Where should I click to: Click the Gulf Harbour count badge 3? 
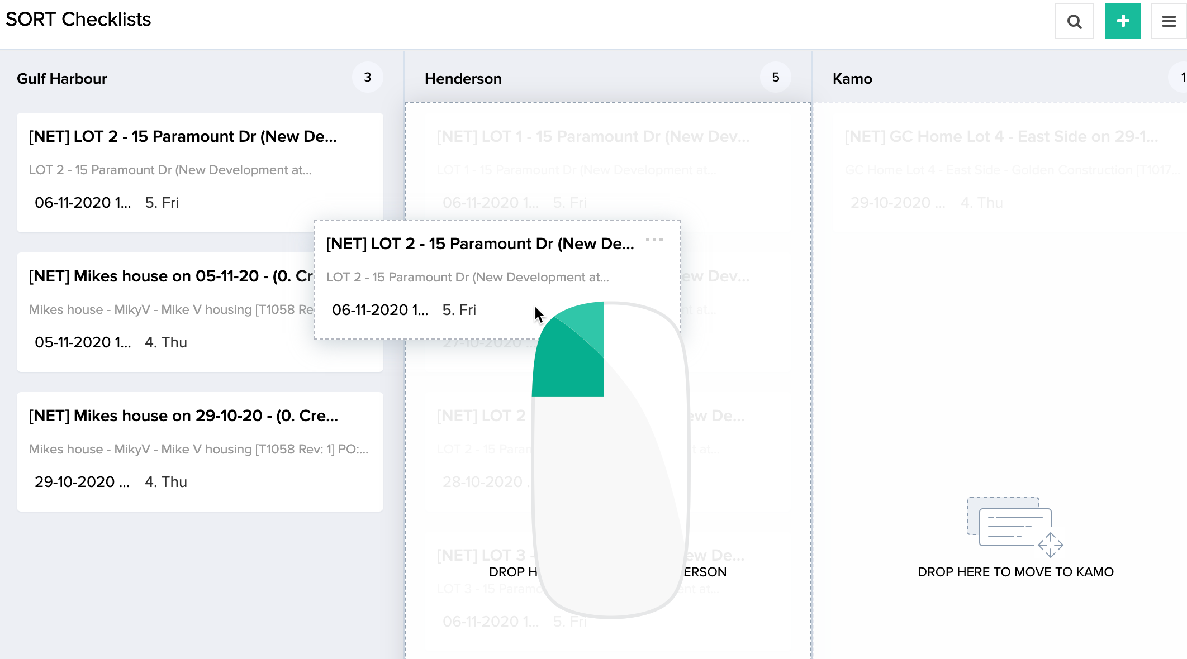pyautogui.click(x=367, y=78)
